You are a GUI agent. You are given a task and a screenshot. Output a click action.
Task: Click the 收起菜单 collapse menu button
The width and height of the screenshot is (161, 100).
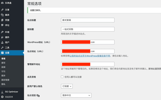(x=12, y=97)
